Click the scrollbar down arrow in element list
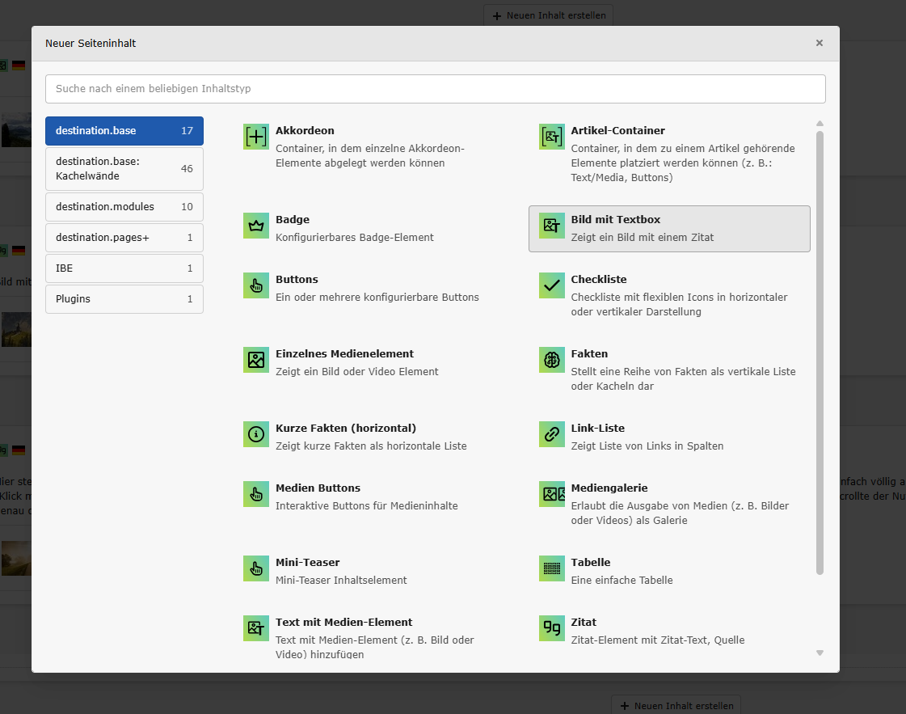Viewport: 906px width, 714px height. 820,653
